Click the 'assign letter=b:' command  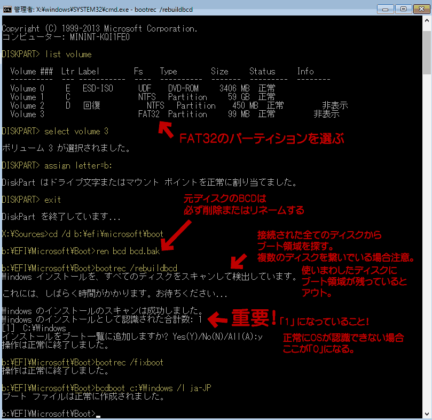(78, 166)
